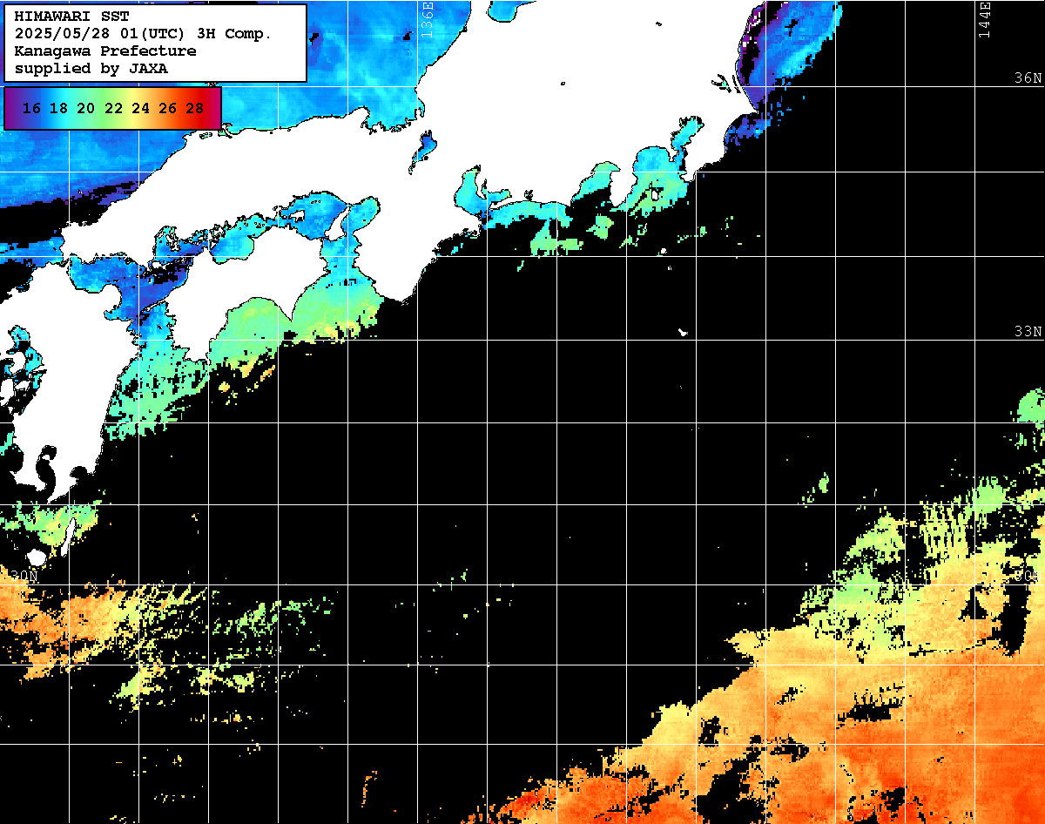
Task: Click the 26 value on color legend
Action: (167, 109)
